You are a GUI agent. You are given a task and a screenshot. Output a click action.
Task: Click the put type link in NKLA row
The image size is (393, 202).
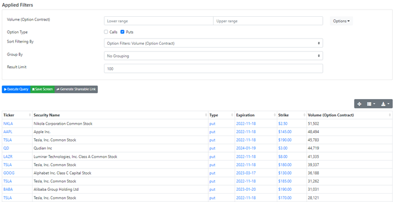coord(212,124)
